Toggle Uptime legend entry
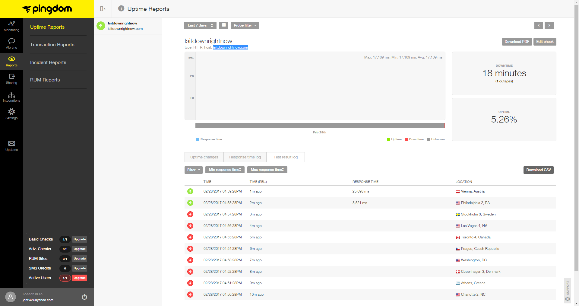 (x=394, y=139)
